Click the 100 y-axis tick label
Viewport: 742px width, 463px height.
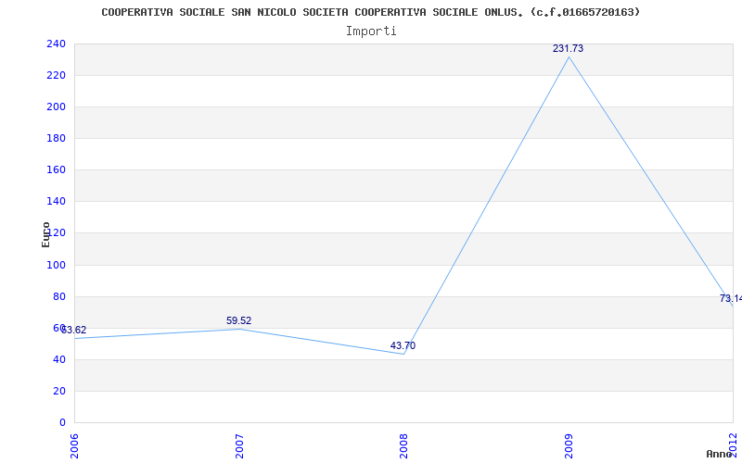(x=56, y=265)
